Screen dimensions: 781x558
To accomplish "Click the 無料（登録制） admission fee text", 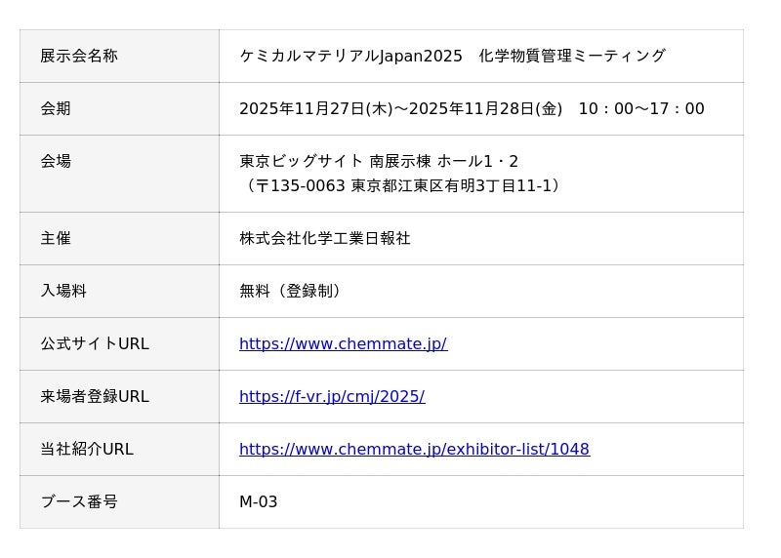I will [x=291, y=291].
